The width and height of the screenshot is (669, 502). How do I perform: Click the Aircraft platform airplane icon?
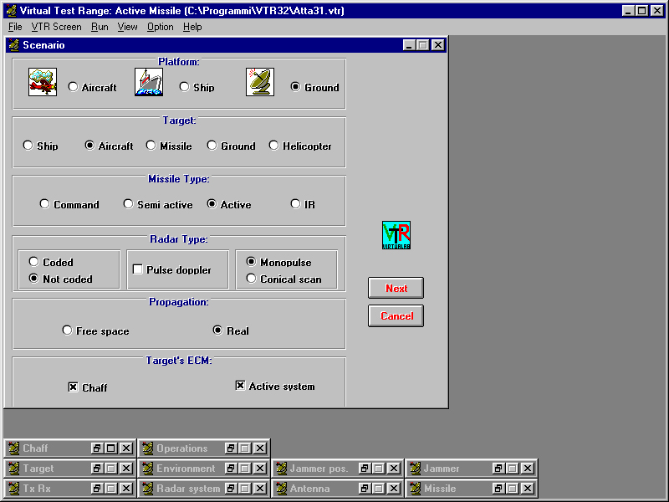43,82
